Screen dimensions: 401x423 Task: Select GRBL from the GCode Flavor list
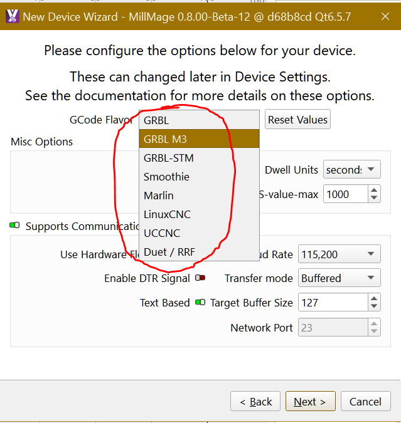pos(199,120)
